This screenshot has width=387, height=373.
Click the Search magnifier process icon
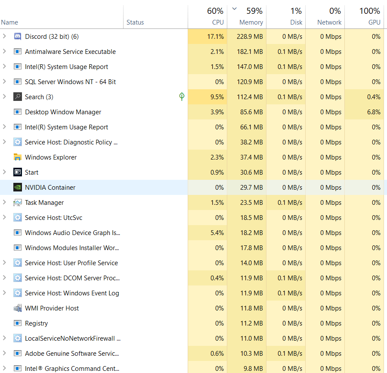pos(18,97)
